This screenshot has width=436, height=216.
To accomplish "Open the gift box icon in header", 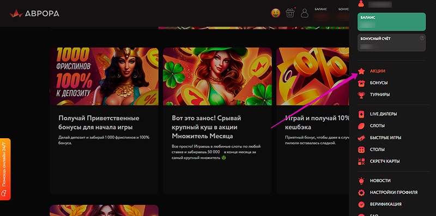I will [290, 13].
